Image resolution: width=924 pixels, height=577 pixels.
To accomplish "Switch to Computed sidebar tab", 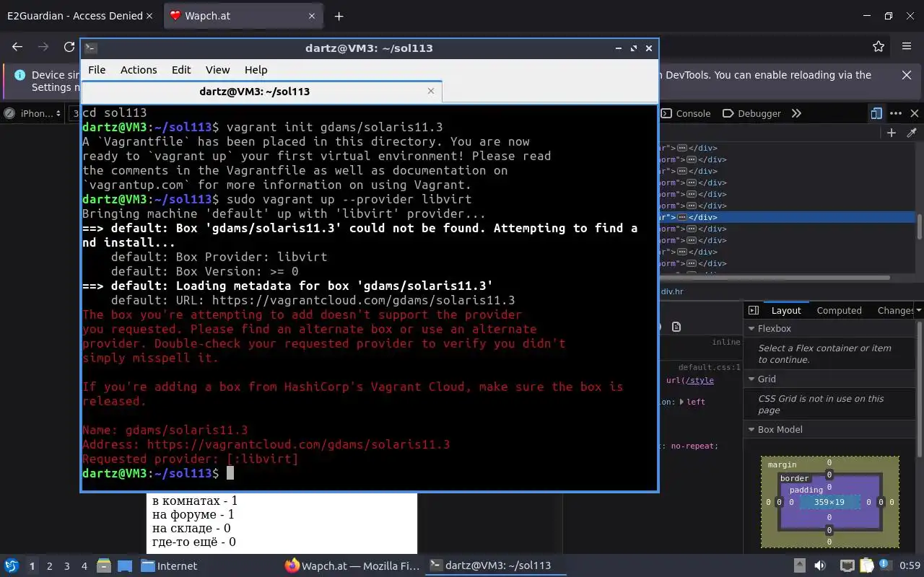I will click(839, 310).
